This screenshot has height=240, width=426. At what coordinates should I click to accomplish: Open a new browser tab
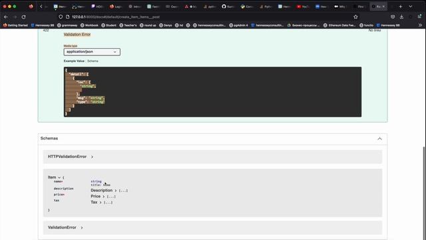[401, 7]
